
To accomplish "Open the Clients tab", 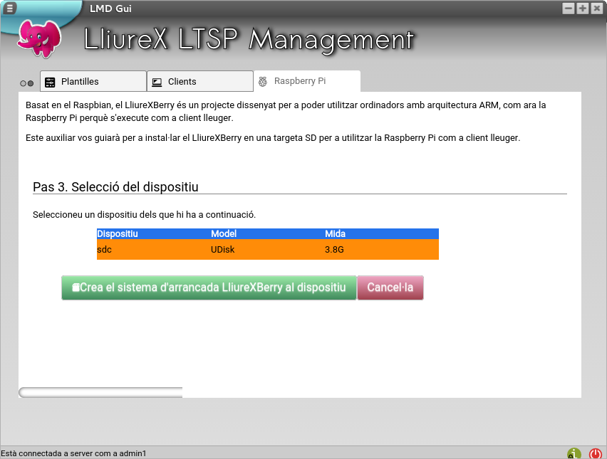I will coord(199,82).
